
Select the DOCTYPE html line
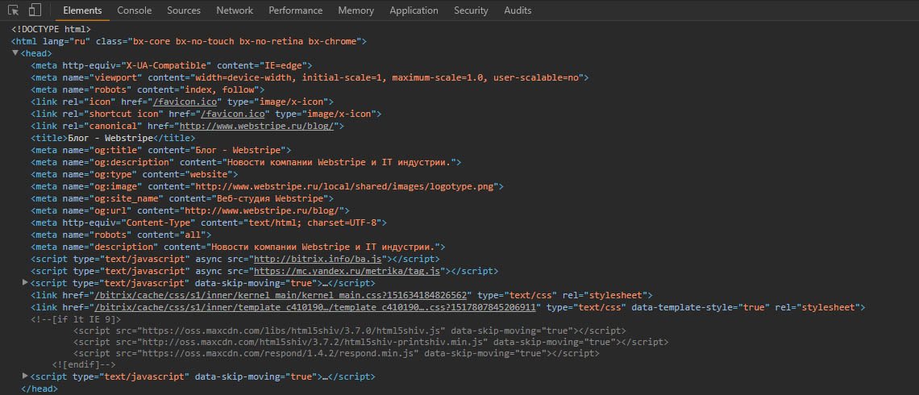click(51, 29)
